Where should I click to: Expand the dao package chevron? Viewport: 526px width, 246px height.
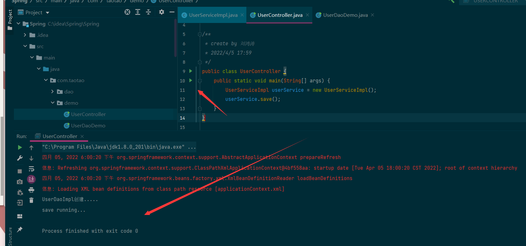click(52, 91)
